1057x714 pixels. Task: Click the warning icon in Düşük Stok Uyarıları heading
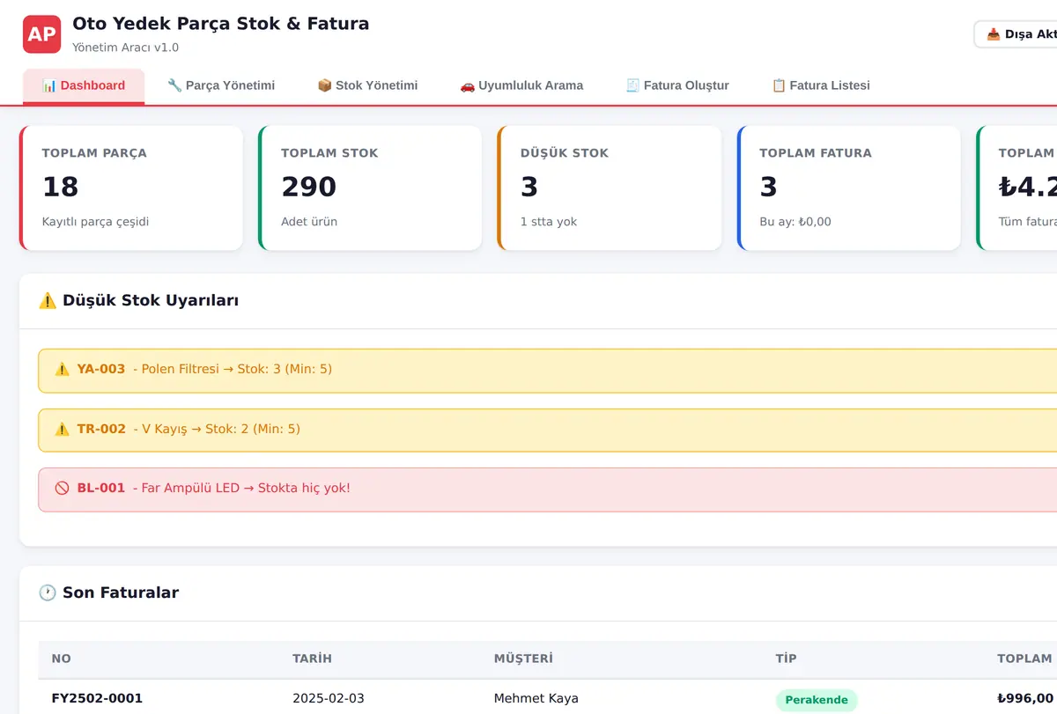pyautogui.click(x=48, y=301)
